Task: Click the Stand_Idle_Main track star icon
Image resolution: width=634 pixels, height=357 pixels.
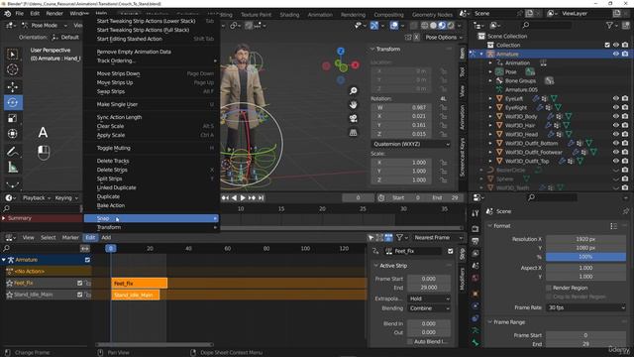Action: [x=10, y=295]
